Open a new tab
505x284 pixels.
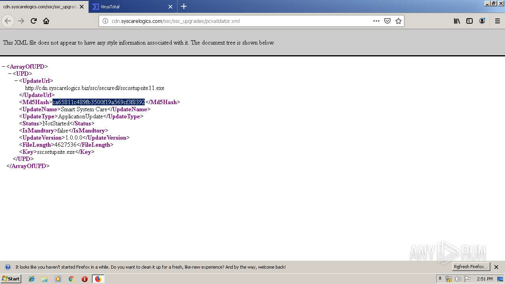pyautogui.click(x=184, y=6)
